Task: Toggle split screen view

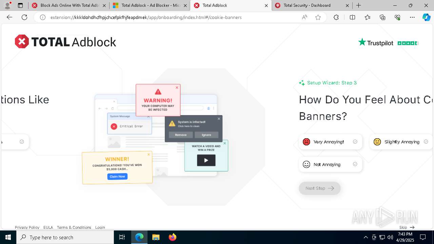Action: pos(352,17)
